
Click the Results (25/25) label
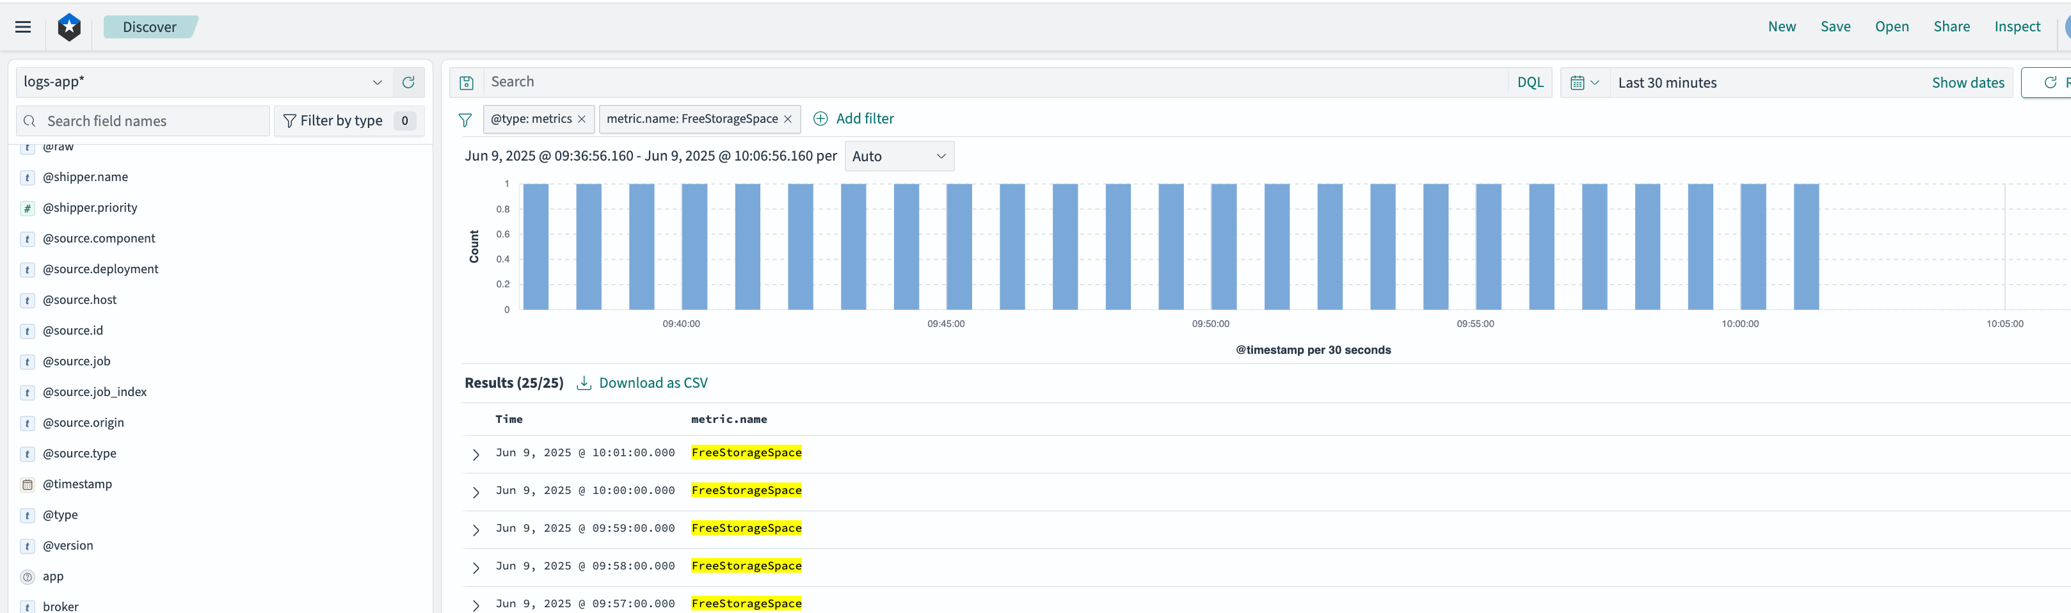(514, 383)
